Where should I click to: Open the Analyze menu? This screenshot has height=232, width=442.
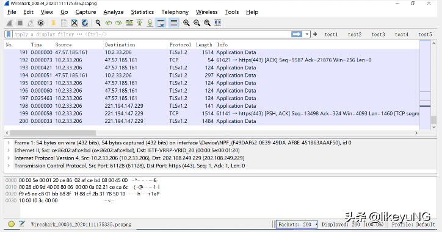[114, 12]
